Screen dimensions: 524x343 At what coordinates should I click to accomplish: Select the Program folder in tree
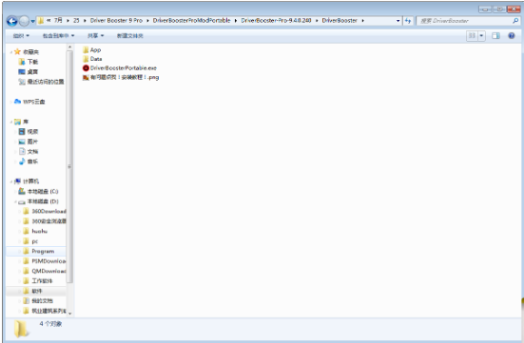pos(39,251)
